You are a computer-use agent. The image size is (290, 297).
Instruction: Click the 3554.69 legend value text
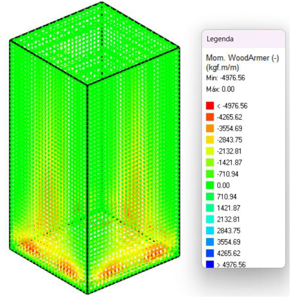click(x=229, y=242)
